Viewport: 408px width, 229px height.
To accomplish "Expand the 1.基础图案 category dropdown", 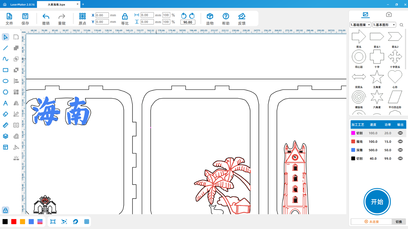I will (360, 25).
